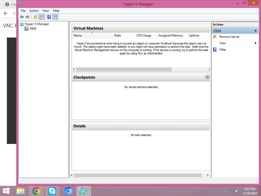Click the Back arrow in Hyper-V toolbar

pyautogui.click(x=22, y=17)
